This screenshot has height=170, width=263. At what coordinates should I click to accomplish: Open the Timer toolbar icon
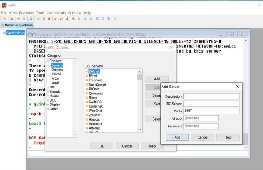point(44,19)
